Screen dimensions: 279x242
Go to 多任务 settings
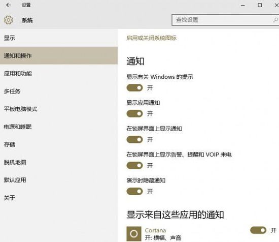59,91
